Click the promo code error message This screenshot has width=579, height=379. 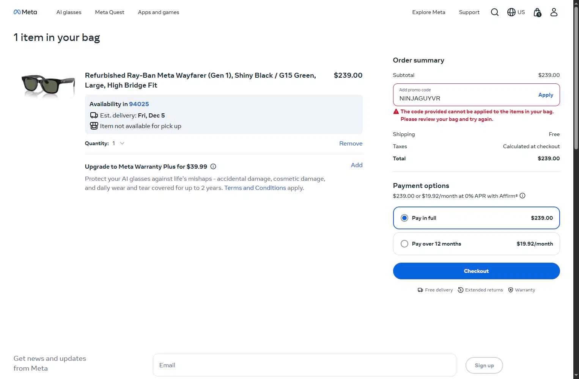(477, 115)
